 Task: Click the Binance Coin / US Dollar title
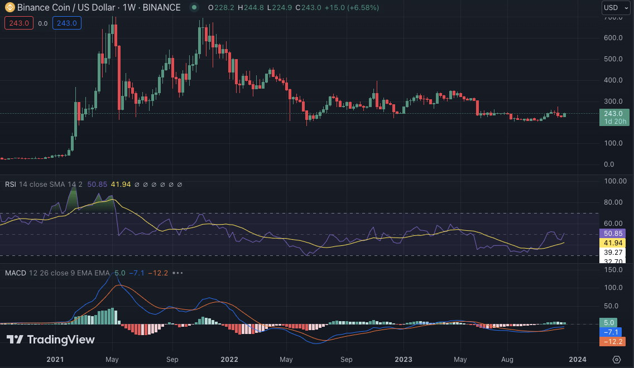(71, 8)
